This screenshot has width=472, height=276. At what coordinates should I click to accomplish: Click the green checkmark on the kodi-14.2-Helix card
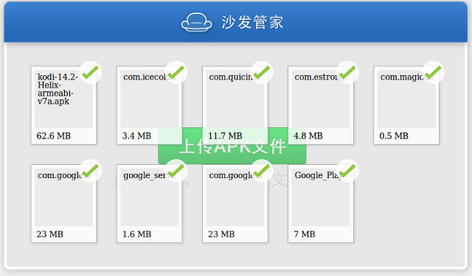click(90, 72)
